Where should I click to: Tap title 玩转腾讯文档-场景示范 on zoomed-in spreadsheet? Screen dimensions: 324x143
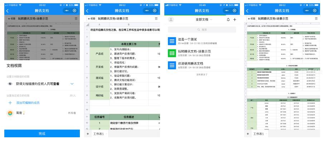(x=113, y=19)
